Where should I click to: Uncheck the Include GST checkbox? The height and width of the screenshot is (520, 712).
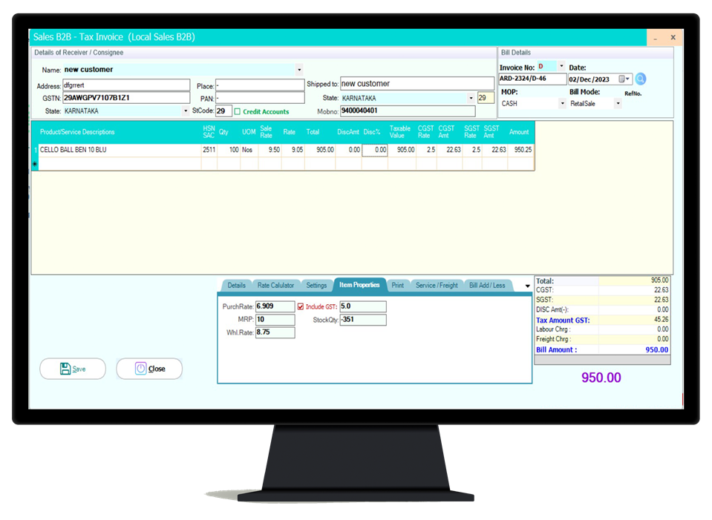(x=301, y=306)
